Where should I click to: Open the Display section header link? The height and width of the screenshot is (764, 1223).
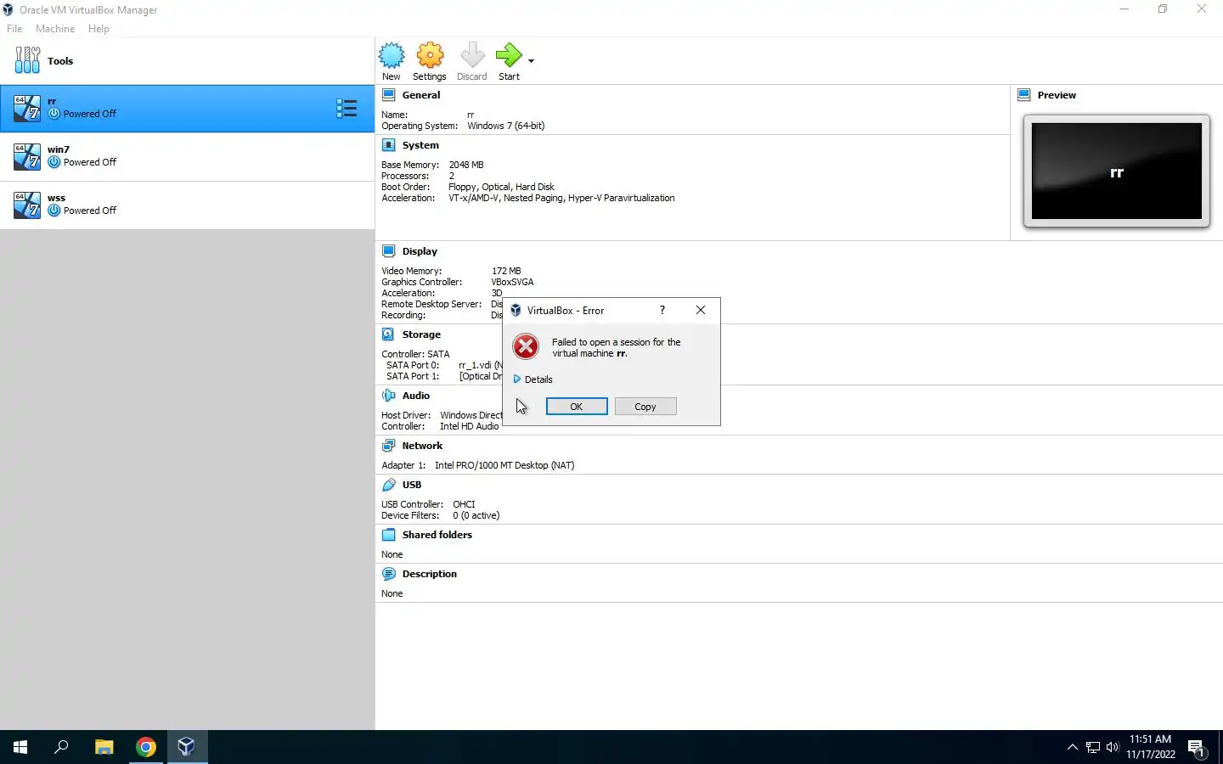point(420,251)
